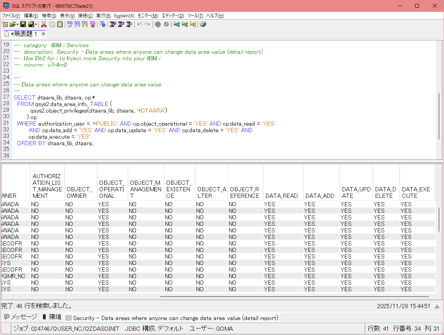This screenshot has width=444, height=335.
Task: Click the first hourglass toolbar icon
Action: click(x=113, y=24)
